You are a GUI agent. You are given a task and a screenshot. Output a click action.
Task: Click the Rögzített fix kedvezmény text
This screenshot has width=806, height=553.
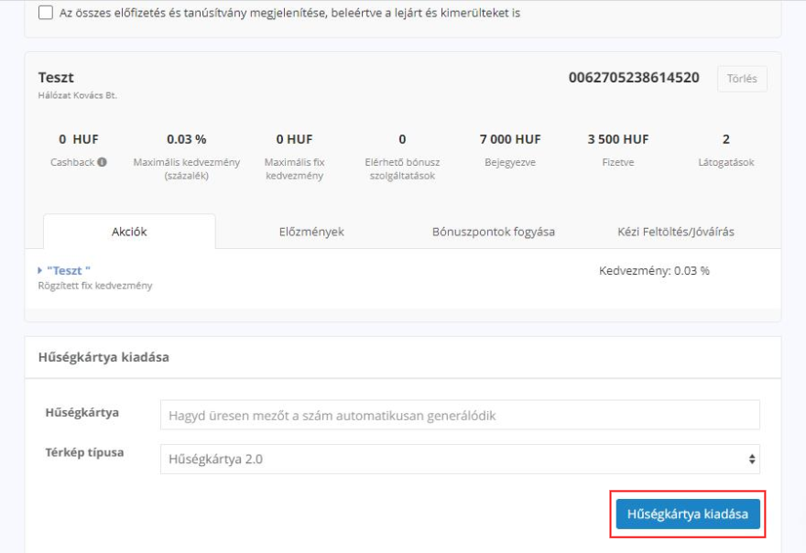(x=95, y=286)
